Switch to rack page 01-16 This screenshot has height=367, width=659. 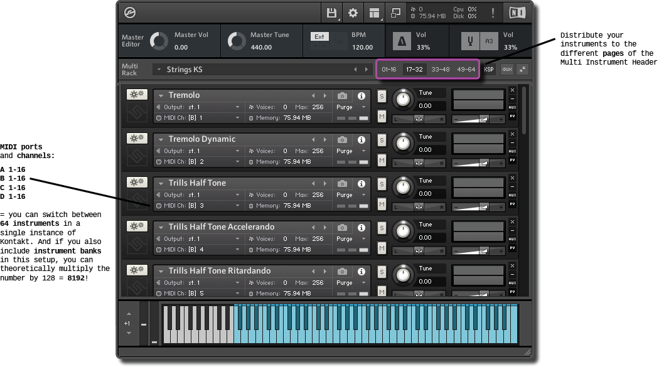coord(389,69)
